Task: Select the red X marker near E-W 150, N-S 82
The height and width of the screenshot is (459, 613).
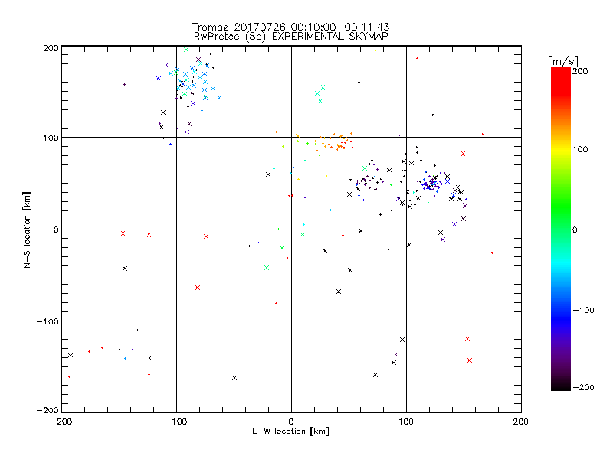Action: [464, 154]
